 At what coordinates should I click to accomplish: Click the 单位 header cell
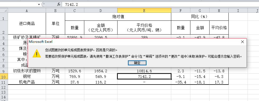[x=56, y=24]
